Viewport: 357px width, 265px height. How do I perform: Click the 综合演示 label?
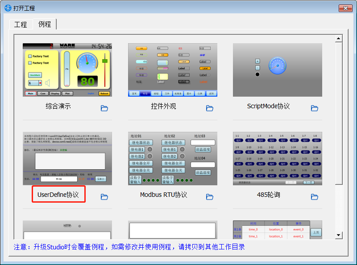point(58,106)
